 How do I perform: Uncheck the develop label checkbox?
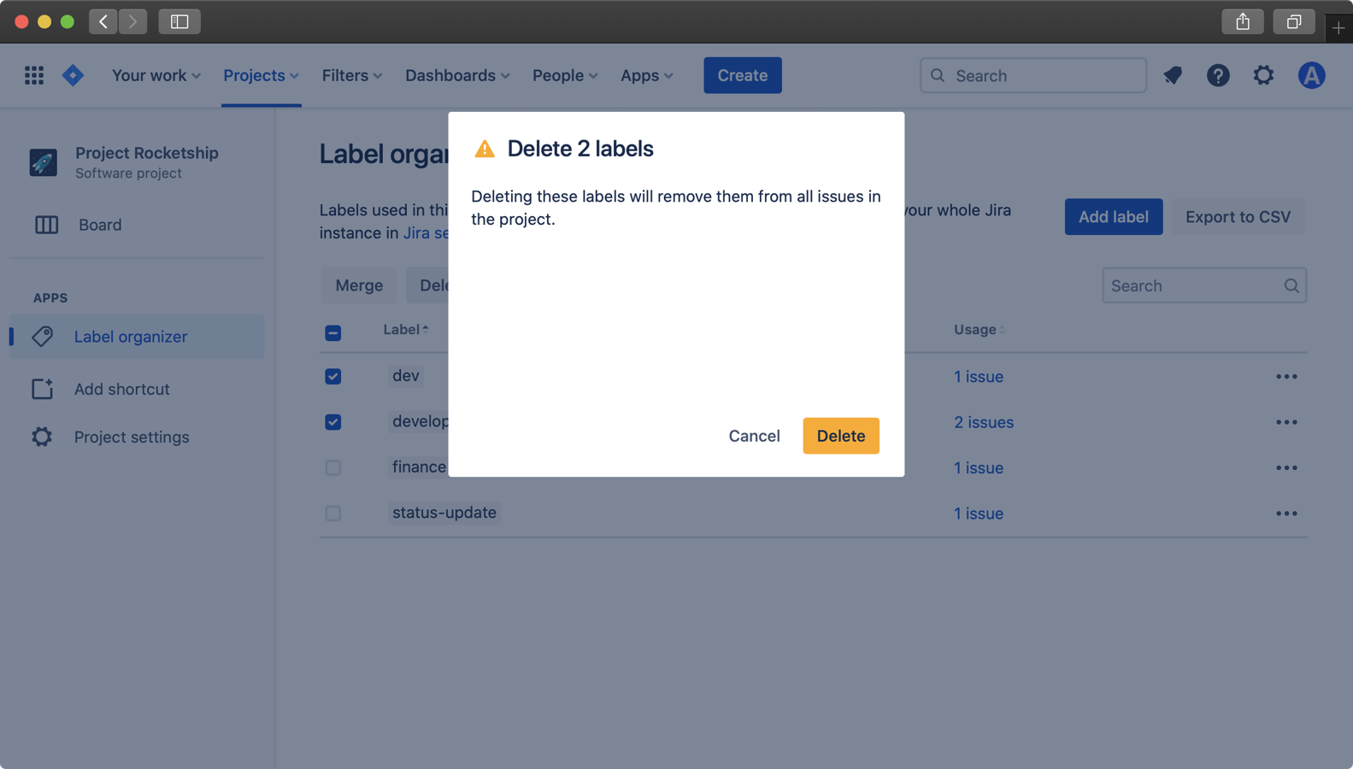pyautogui.click(x=333, y=422)
